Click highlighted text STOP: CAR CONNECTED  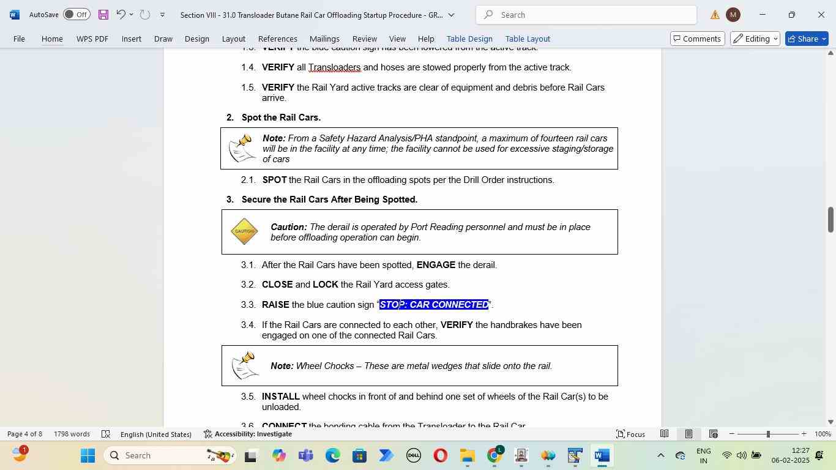pyautogui.click(x=434, y=305)
